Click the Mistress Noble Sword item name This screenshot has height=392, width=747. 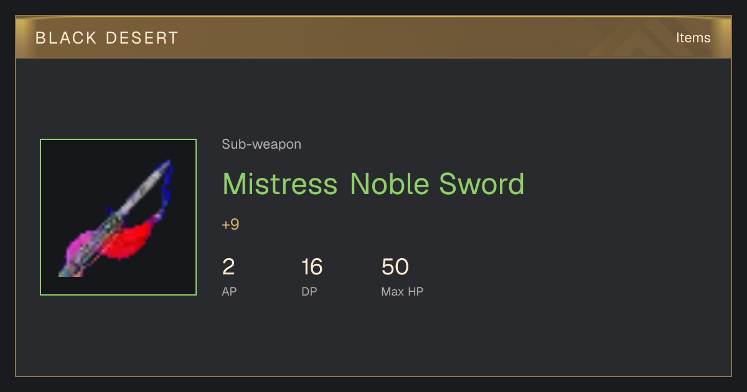(374, 184)
